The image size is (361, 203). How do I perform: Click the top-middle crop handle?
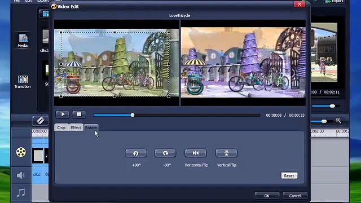(x=115, y=33)
